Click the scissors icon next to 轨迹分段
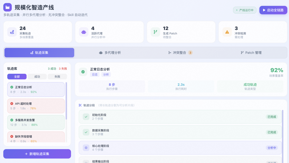The image size is (289, 163). (80, 105)
